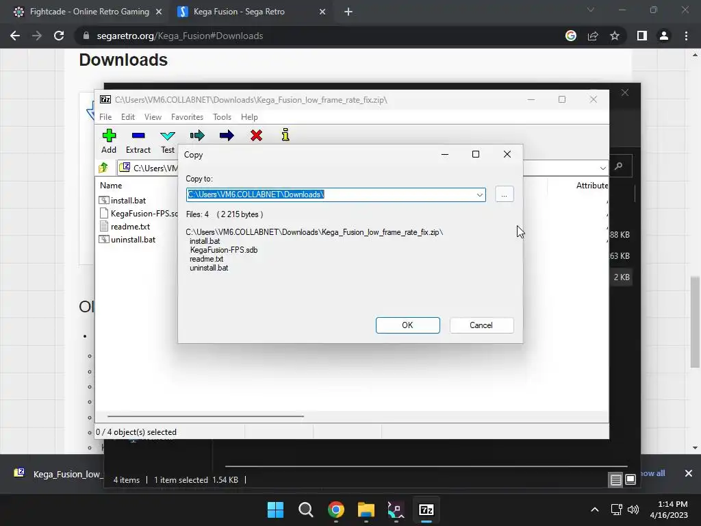Click the up-folder icon in 7-Zip

coord(103,168)
